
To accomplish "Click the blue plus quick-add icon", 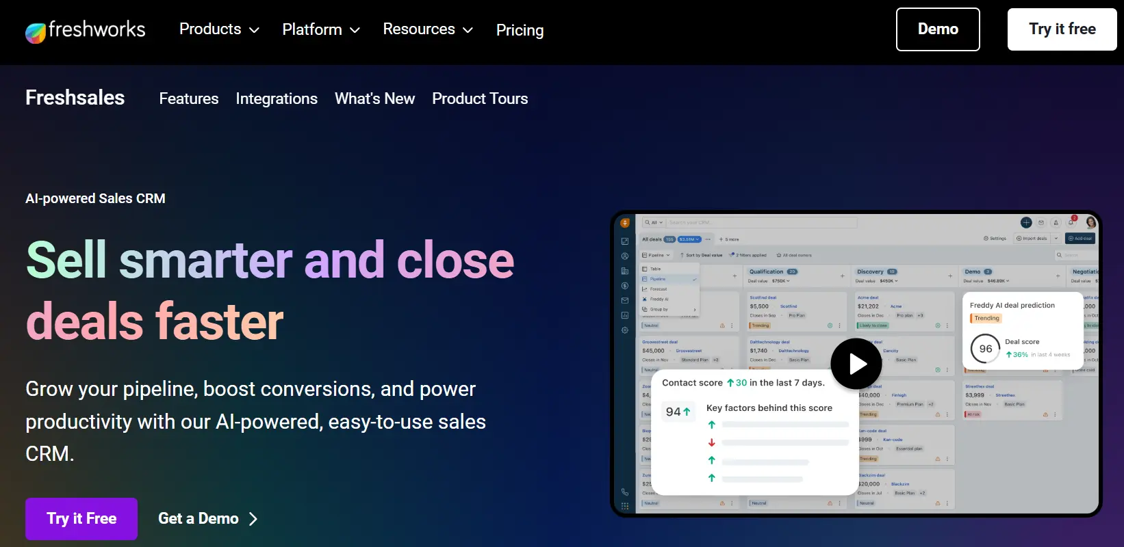I will (1026, 223).
